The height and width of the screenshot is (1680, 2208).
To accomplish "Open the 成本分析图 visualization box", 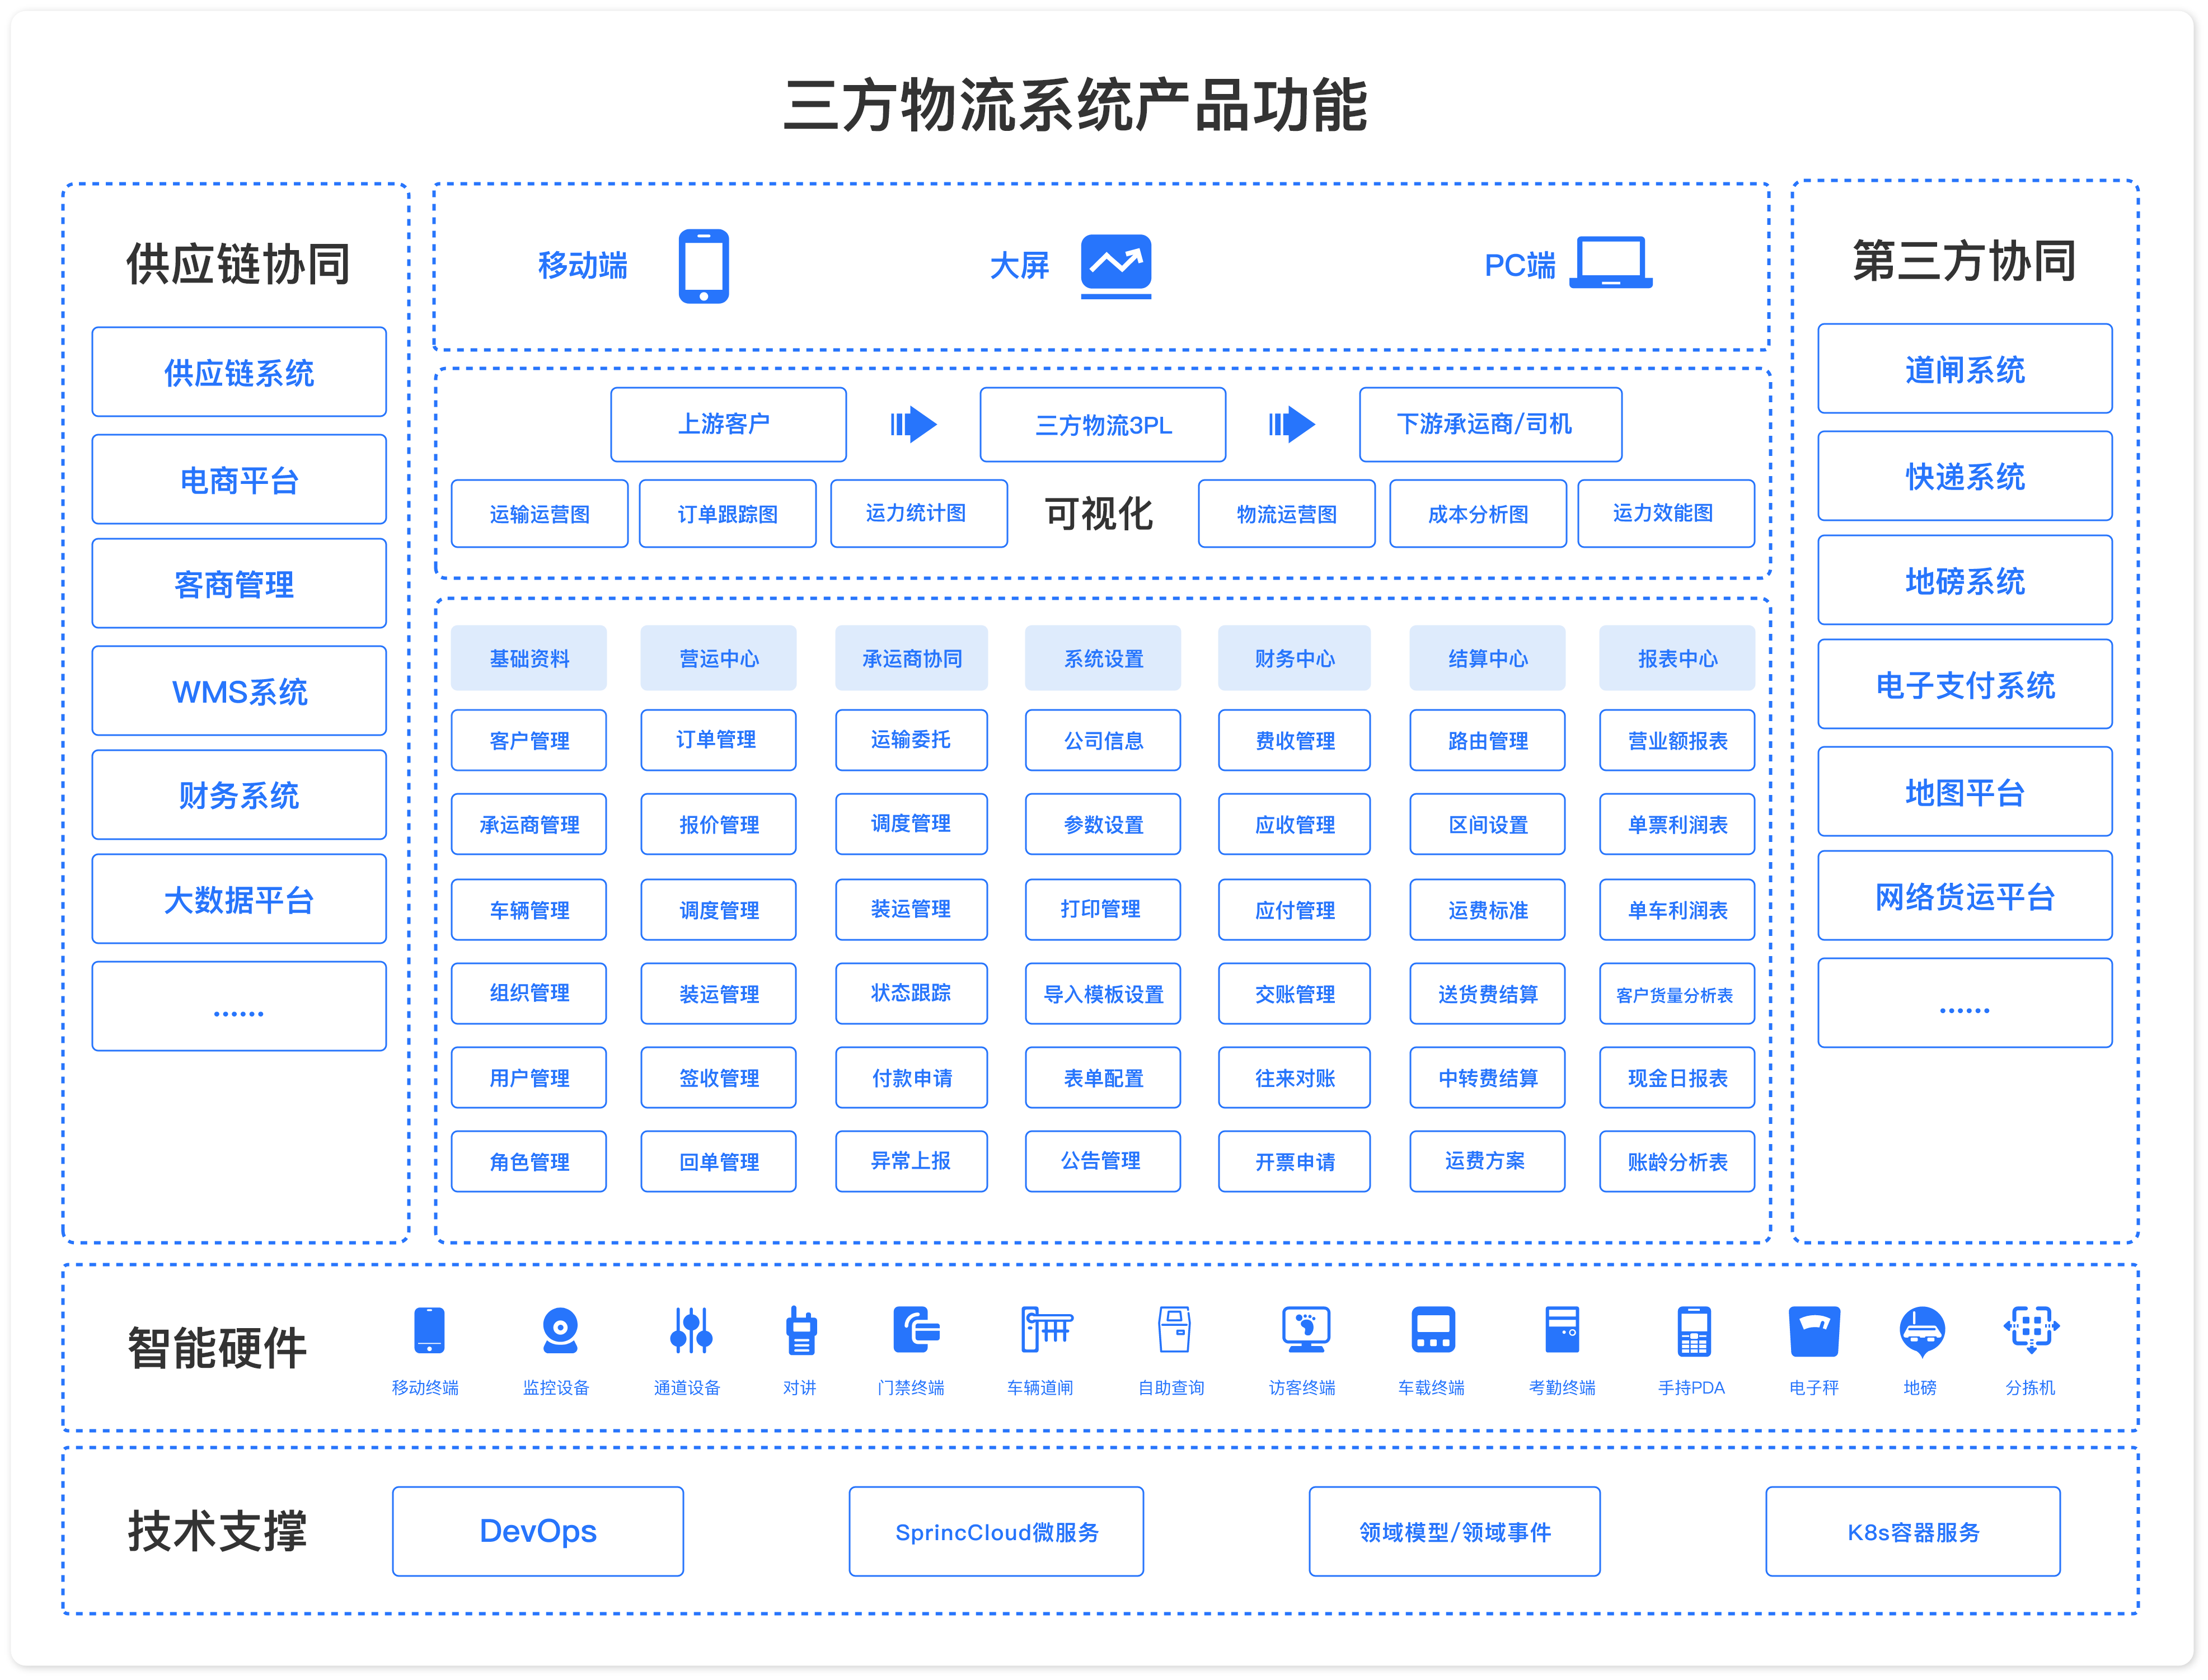I will click(x=1478, y=514).
